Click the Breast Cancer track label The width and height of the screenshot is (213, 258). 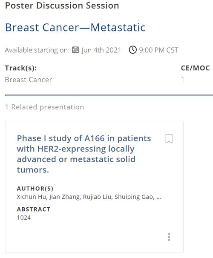pyautogui.click(x=29, y=80)
